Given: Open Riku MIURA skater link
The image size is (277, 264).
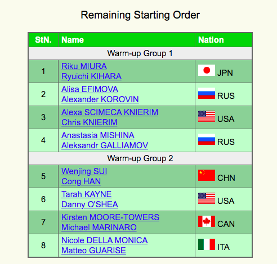Looking at the screenshot, I should pyautogui.click(x=84, y=66).
